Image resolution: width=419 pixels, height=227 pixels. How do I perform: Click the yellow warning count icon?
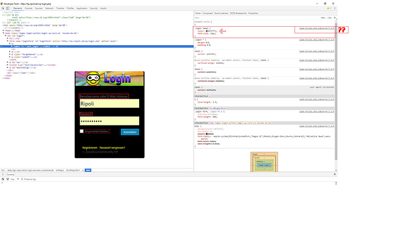click(329, 9)
